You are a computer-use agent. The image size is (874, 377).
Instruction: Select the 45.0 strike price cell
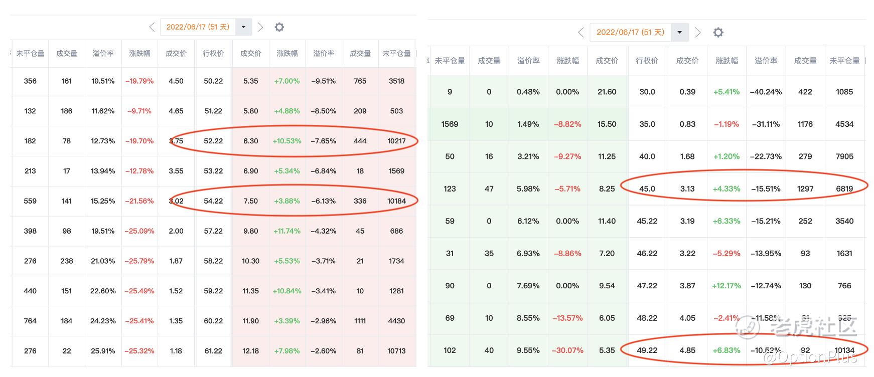click(647, 188)
